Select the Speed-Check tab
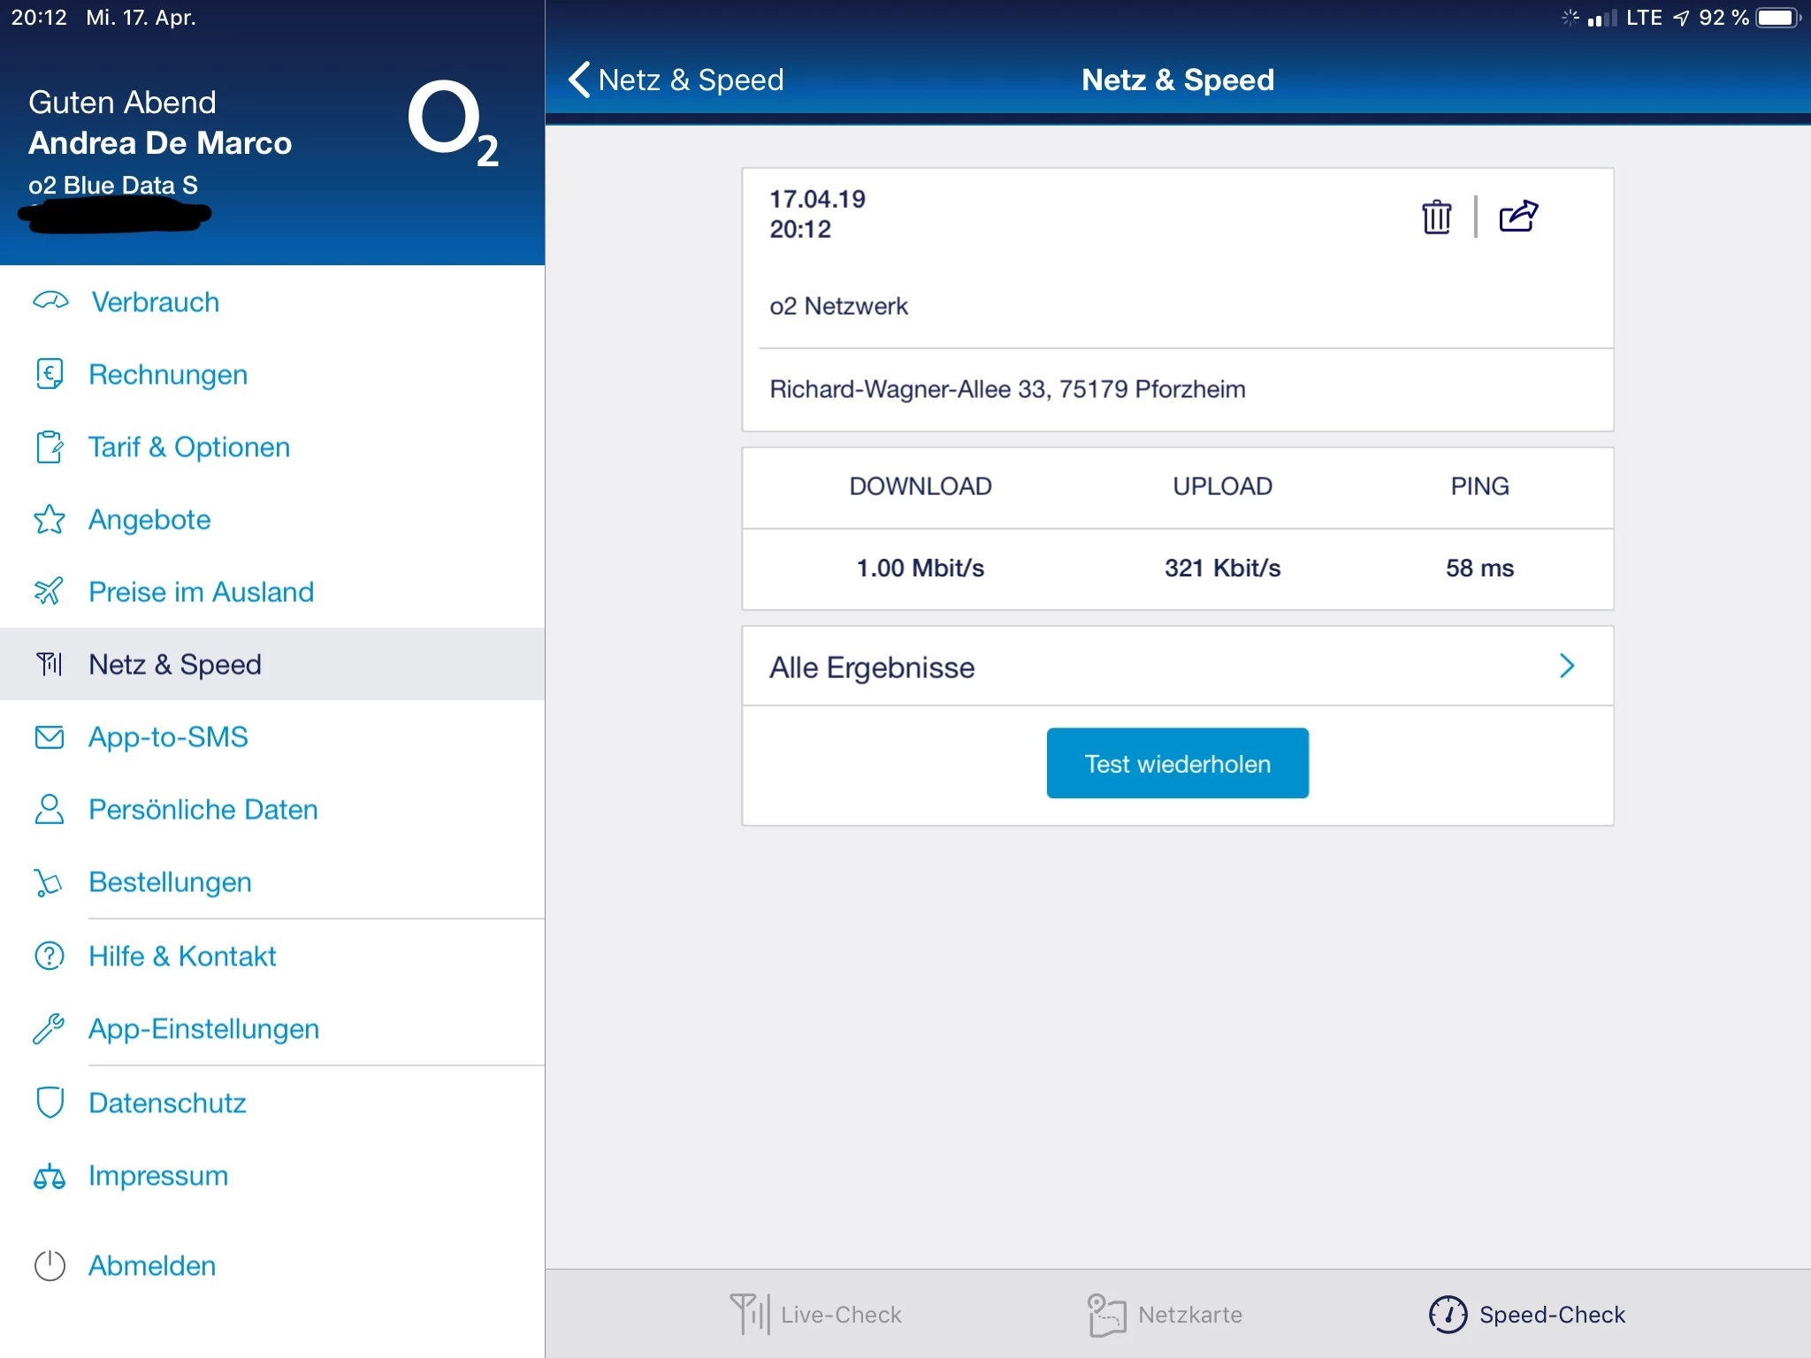The width and height of the screenshot is (1811, 1358). pyautogui.click(x=1526, y=1315)
